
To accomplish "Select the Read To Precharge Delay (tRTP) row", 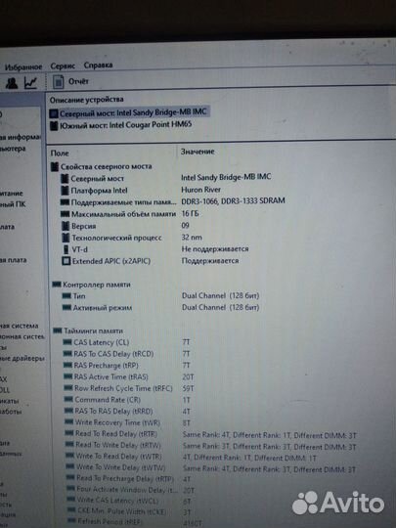I will 125,478.
